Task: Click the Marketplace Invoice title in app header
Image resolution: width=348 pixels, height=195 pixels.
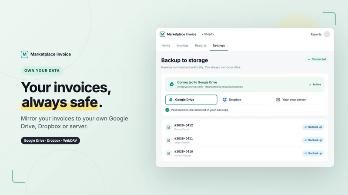Action: point(181,34)
